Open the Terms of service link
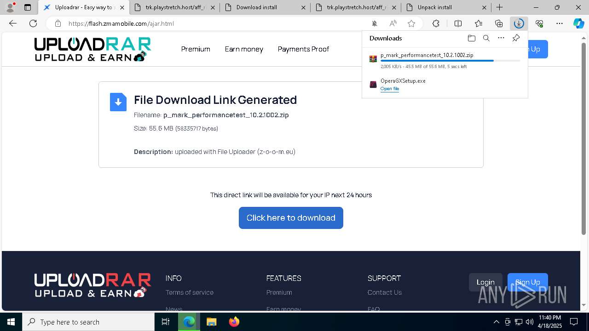 (x=190, y=292)
